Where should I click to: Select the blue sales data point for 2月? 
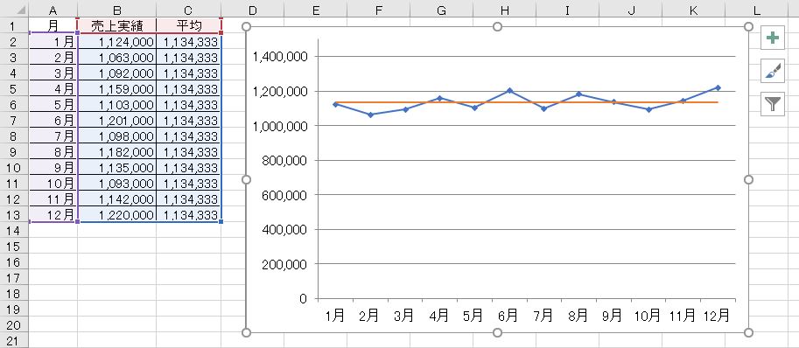click(370, 115)
